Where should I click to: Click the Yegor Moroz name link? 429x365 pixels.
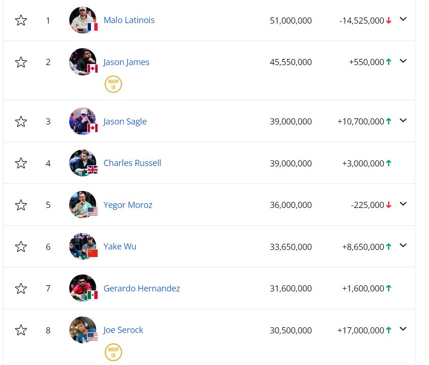tap(128, 205)
